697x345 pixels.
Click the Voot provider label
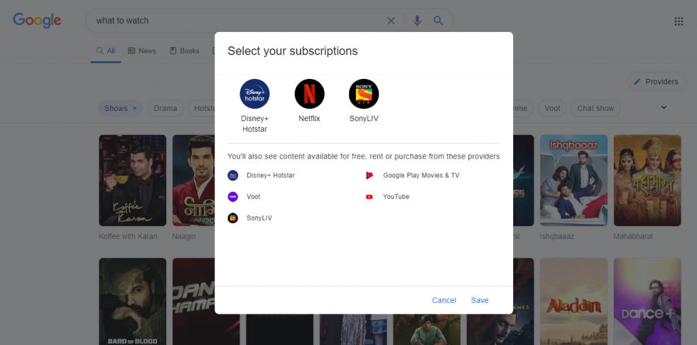coord(253,197)
